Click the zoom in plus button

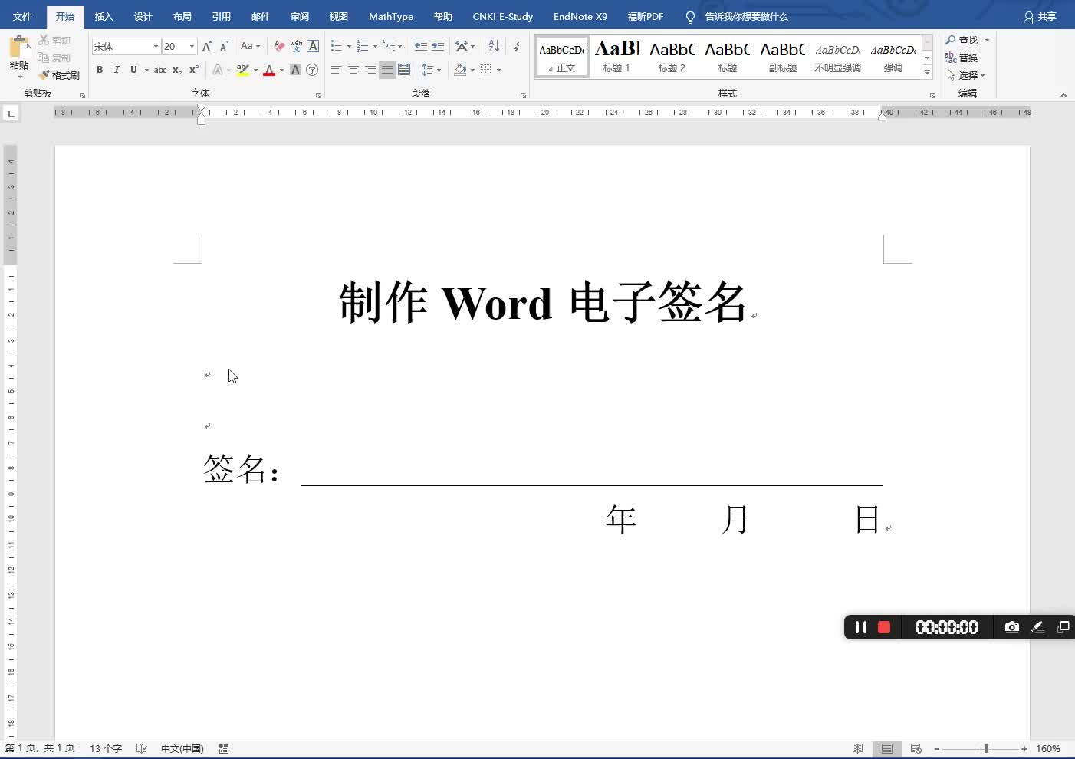coord(1024,748)
